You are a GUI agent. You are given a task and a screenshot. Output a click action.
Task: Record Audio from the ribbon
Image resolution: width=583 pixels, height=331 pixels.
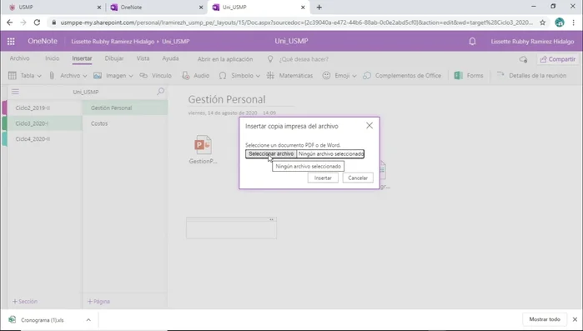pyautogui.click(x=195, y=75)
